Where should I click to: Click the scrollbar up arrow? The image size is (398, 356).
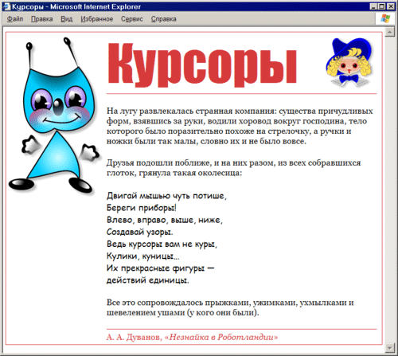coord(390,33)
